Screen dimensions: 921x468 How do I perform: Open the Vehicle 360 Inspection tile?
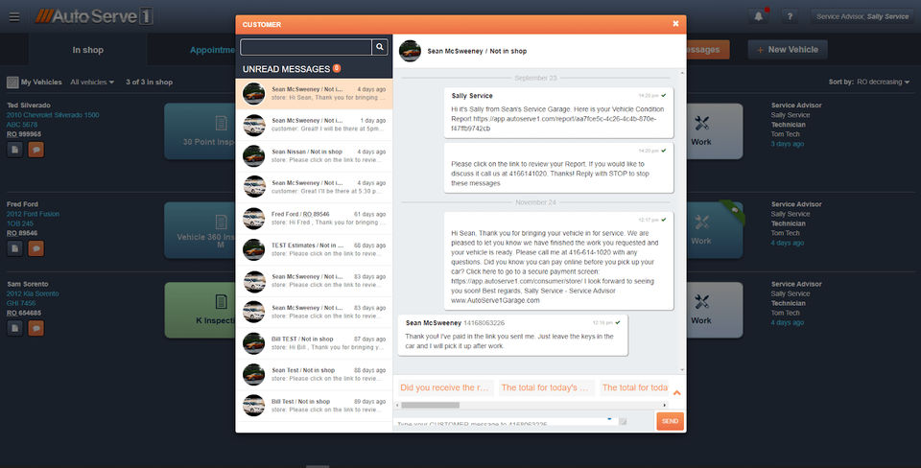pos(200,230)
